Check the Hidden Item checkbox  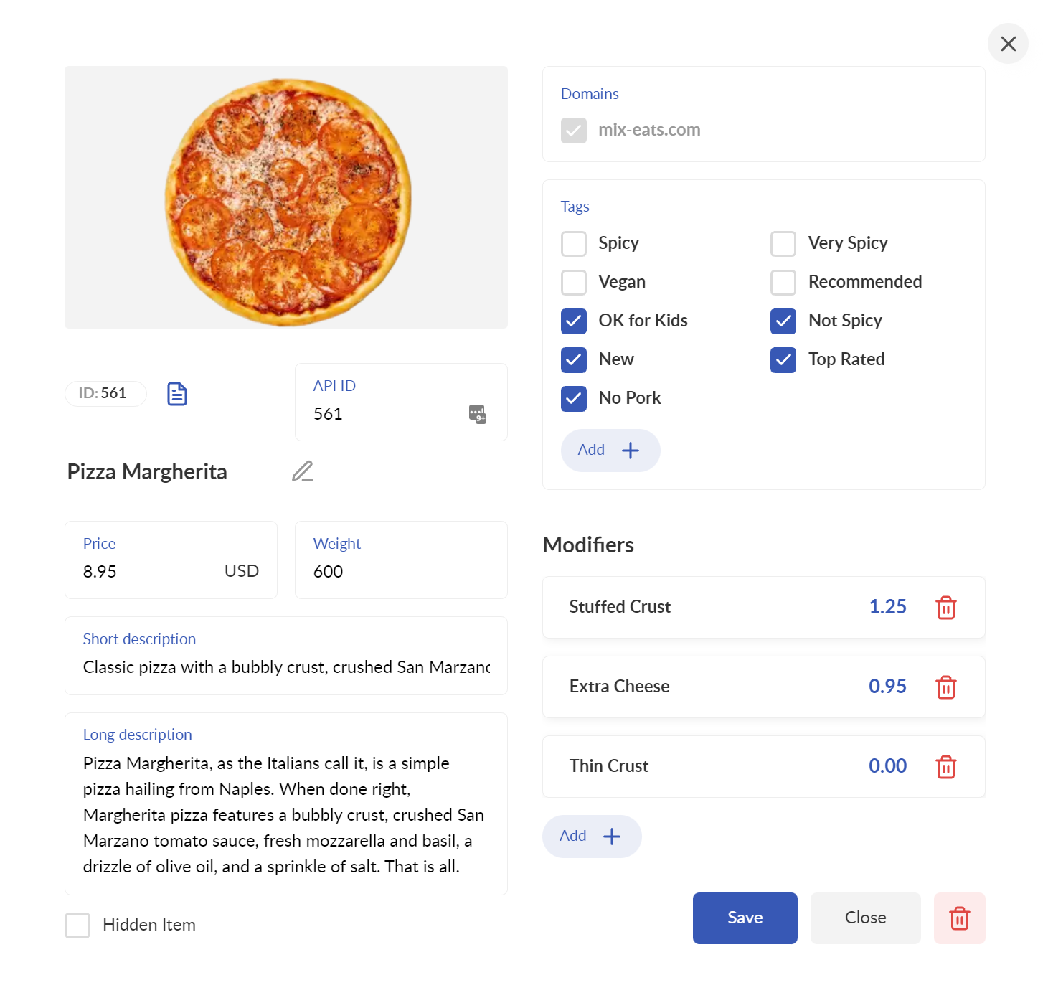click(x=77, y=925)
